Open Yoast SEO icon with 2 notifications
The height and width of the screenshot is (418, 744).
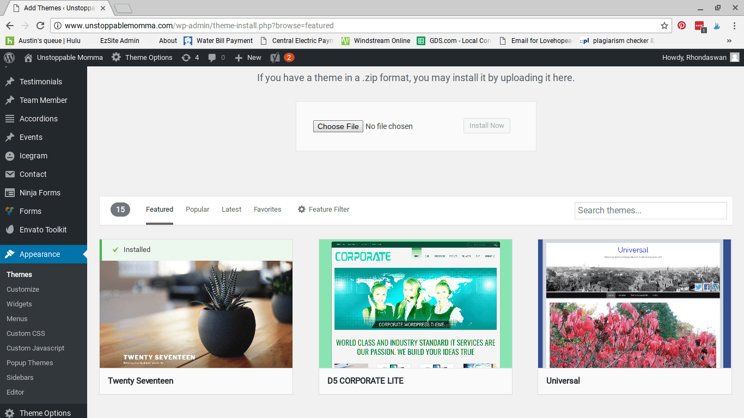tap(282, 58)
